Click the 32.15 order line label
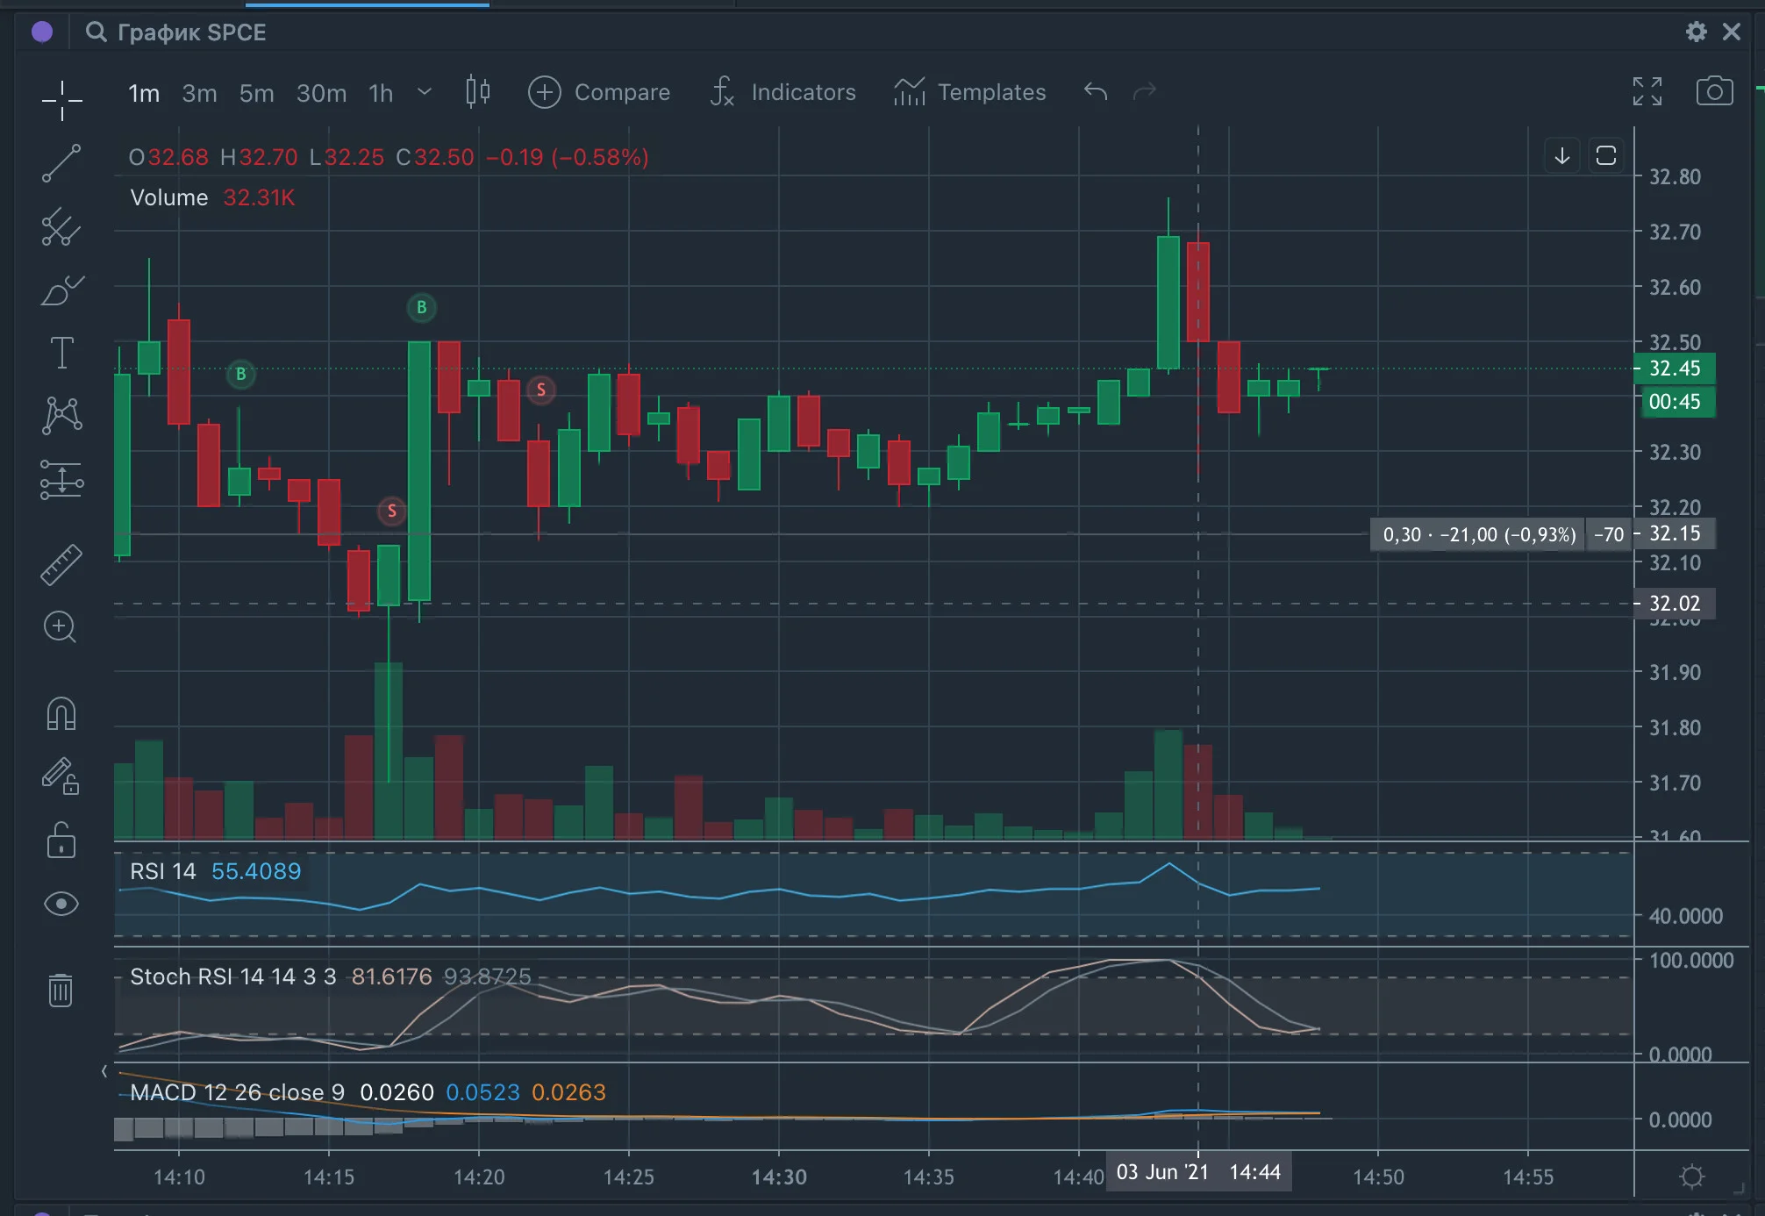 [1675, 533]
